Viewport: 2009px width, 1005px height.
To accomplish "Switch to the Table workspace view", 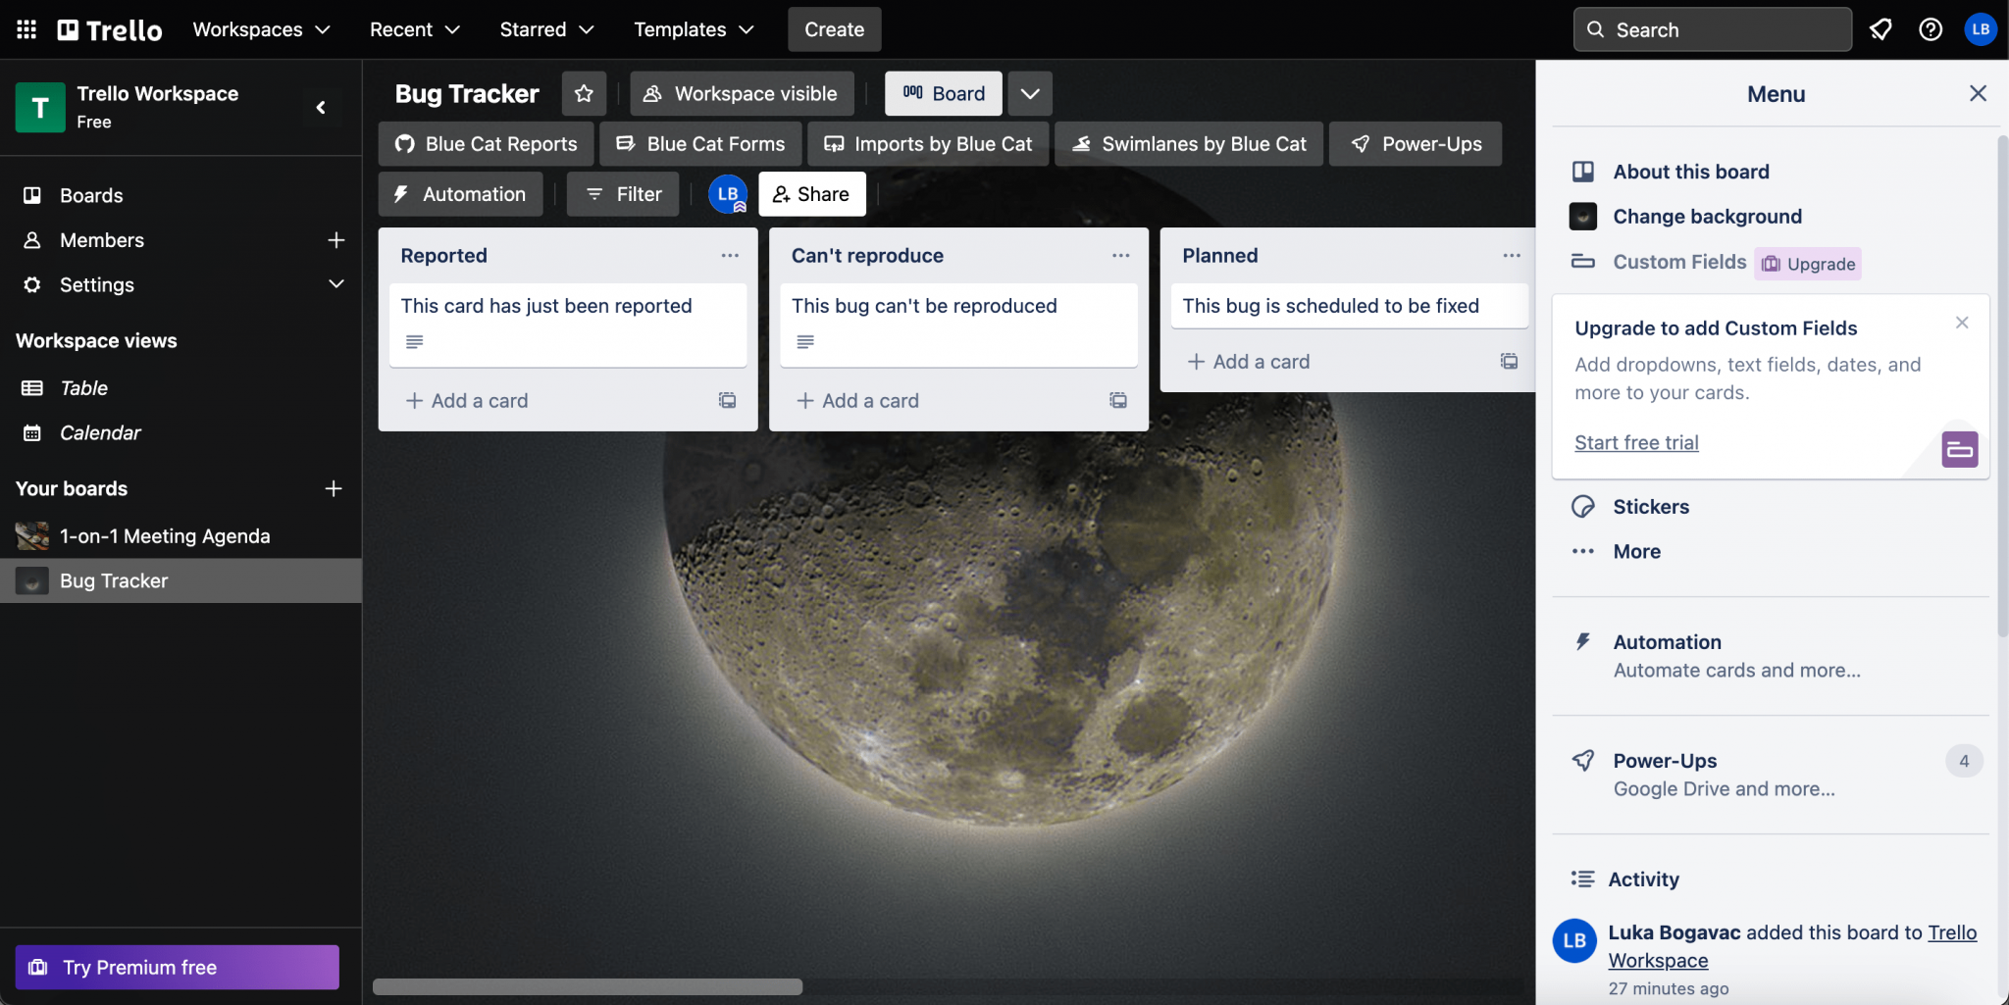I will 83,387.
